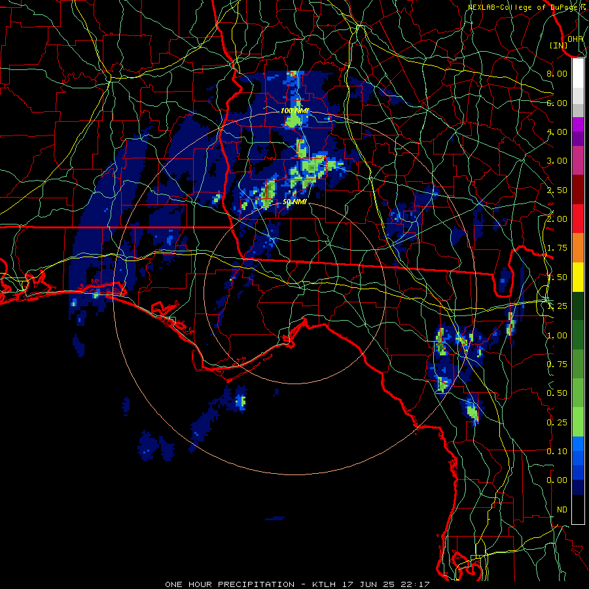The width and height of the screenshot is (589, 589).
Task: Click the ND no-data label
Action: point(562,510)
